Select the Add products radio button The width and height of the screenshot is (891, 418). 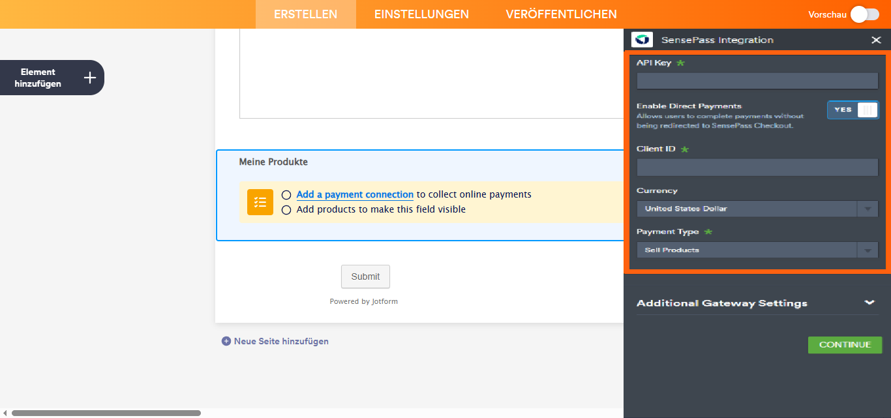click(x=286, y=209)
